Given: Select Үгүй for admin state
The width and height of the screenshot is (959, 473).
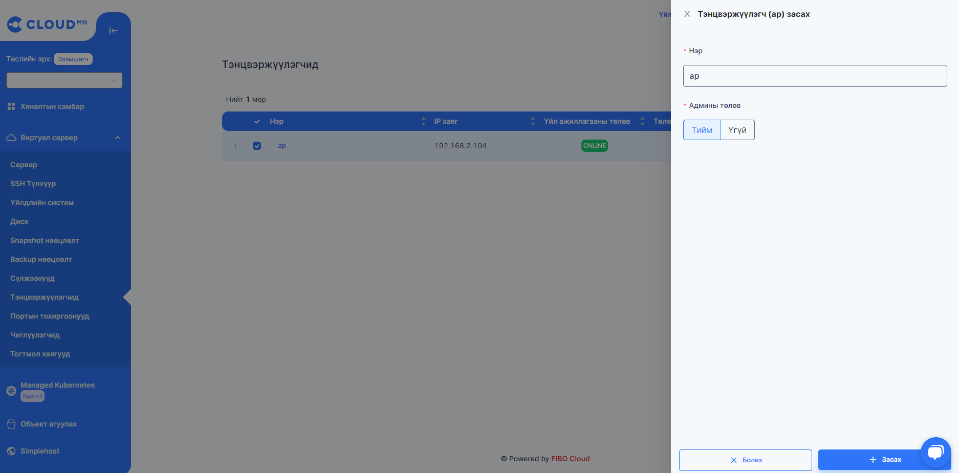Looking at the screenshot, I should 737,130.
